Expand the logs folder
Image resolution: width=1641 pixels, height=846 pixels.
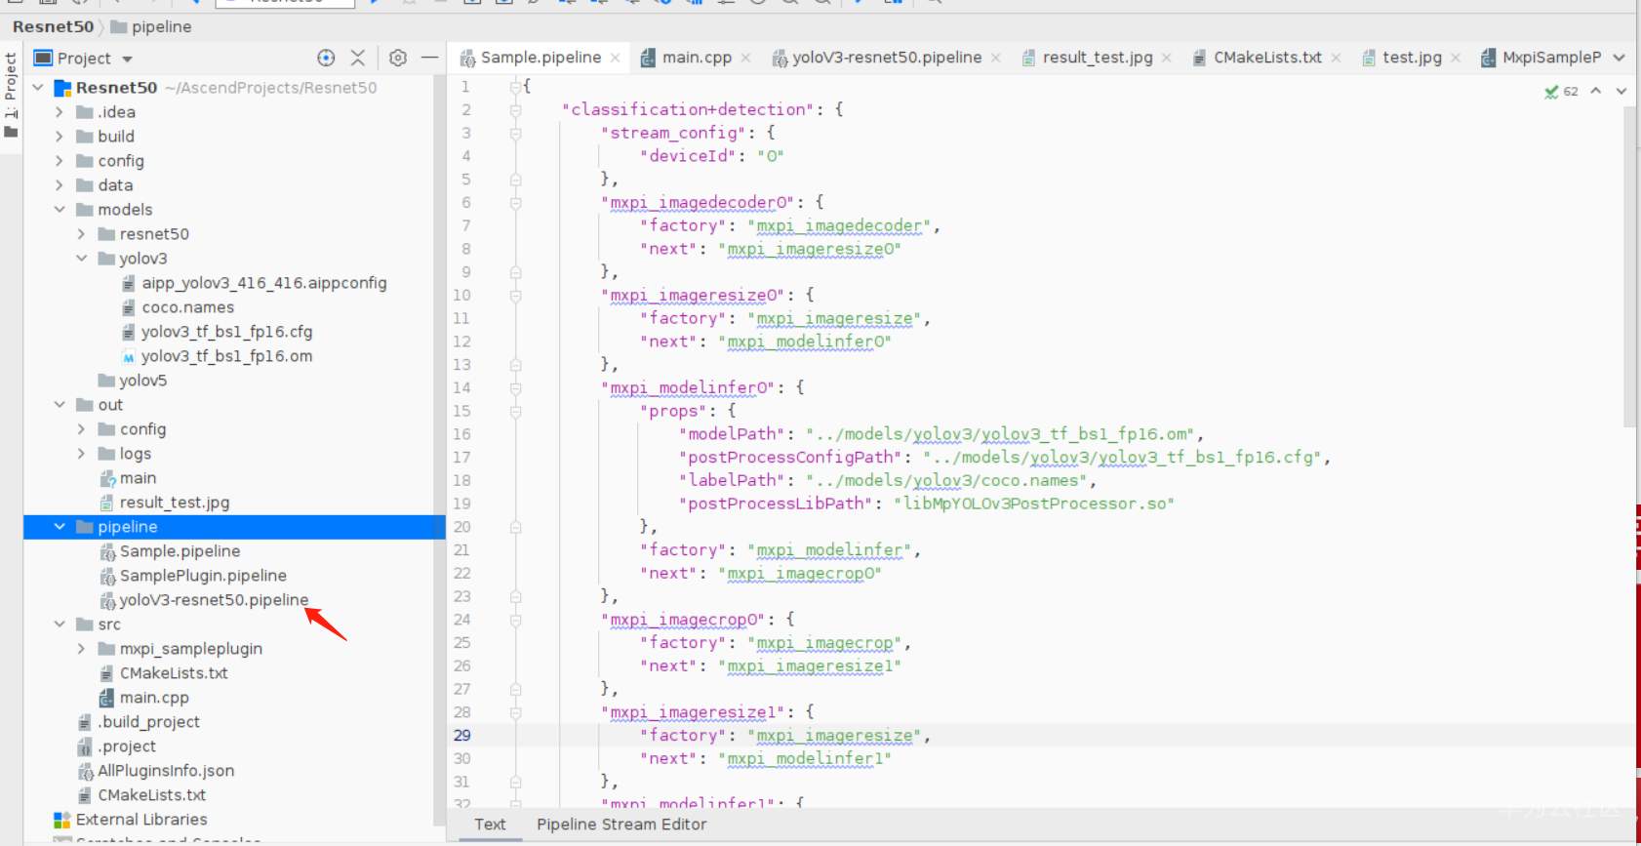coord(81,454)
